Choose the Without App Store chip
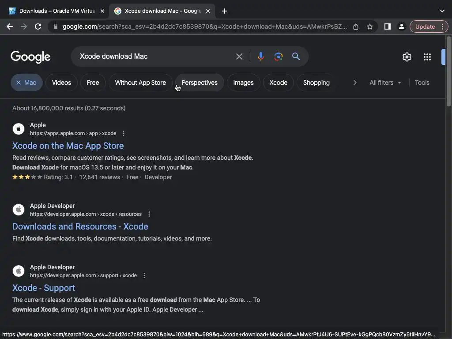The width and height of the screenshot is (452, 339). 140,83
